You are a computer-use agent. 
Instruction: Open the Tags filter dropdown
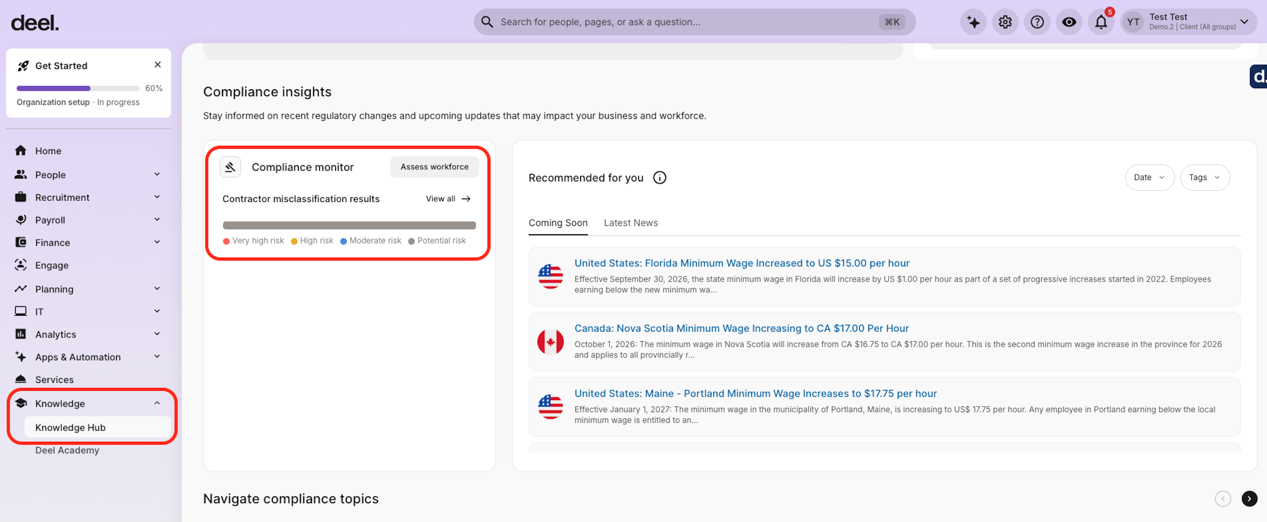1205,178
